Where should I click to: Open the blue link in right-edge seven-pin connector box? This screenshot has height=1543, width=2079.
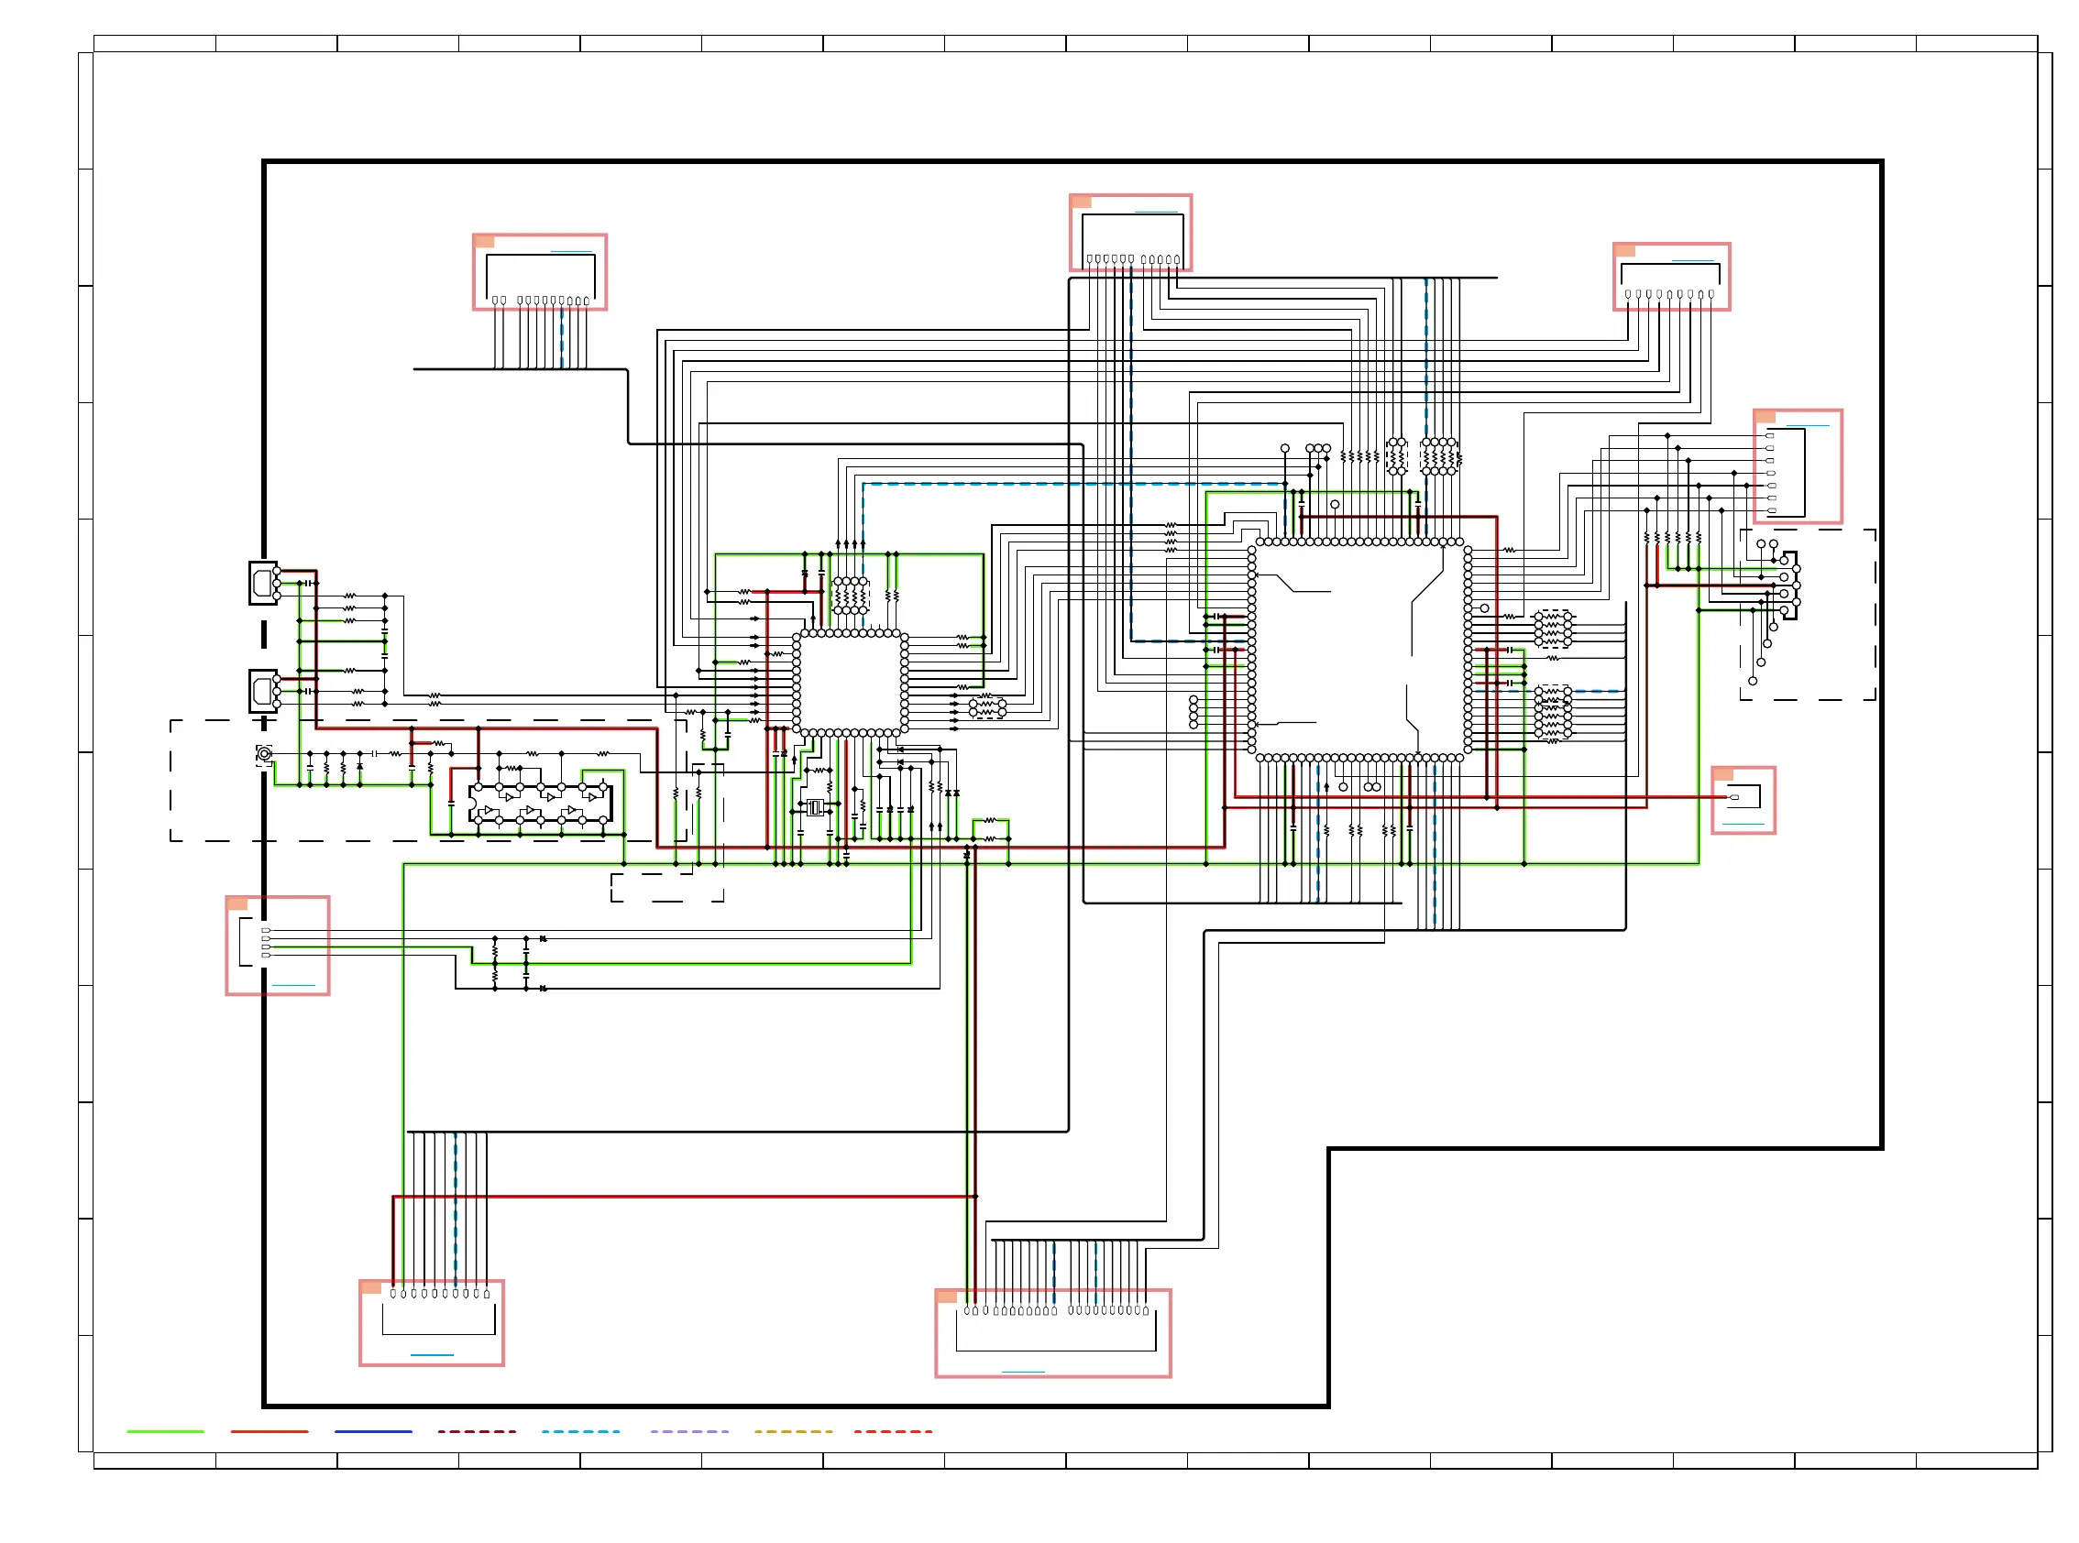[1808, 426]
